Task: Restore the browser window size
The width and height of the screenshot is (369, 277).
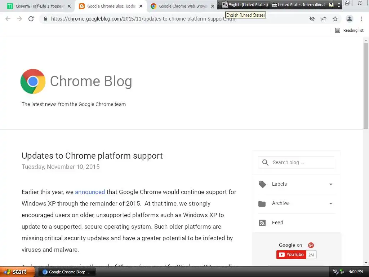Action: (347, 3)
